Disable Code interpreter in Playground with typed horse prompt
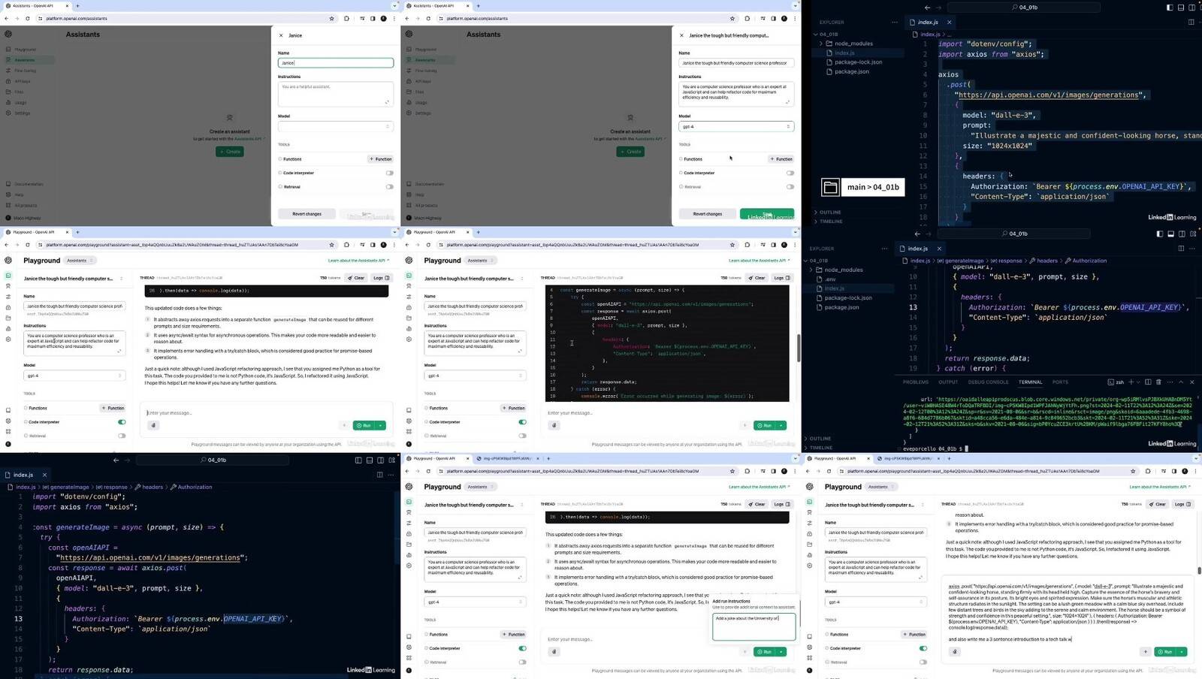1202x679 pixels. point(923,648)
